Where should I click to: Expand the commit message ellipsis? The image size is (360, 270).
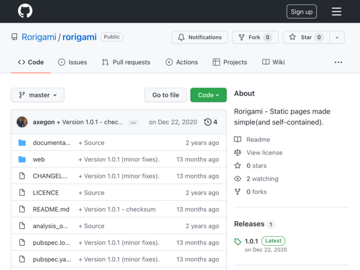click(x=133, y=123)
